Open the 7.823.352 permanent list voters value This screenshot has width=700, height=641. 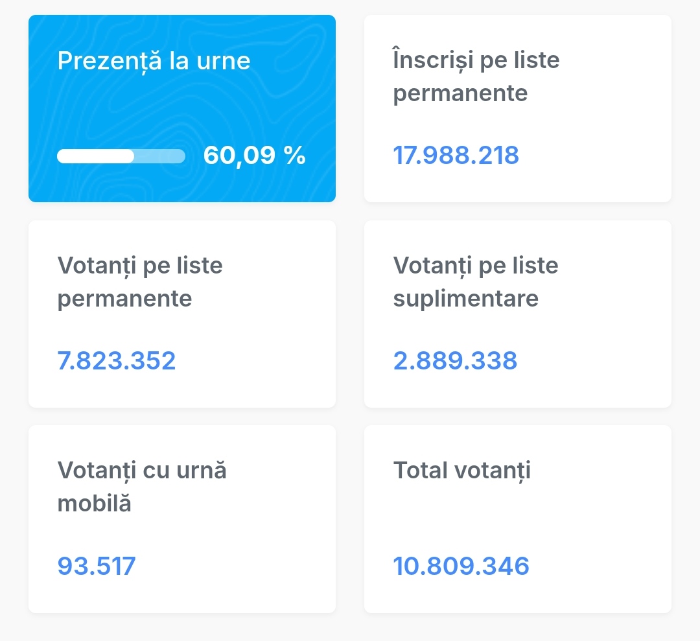[117, 360]
